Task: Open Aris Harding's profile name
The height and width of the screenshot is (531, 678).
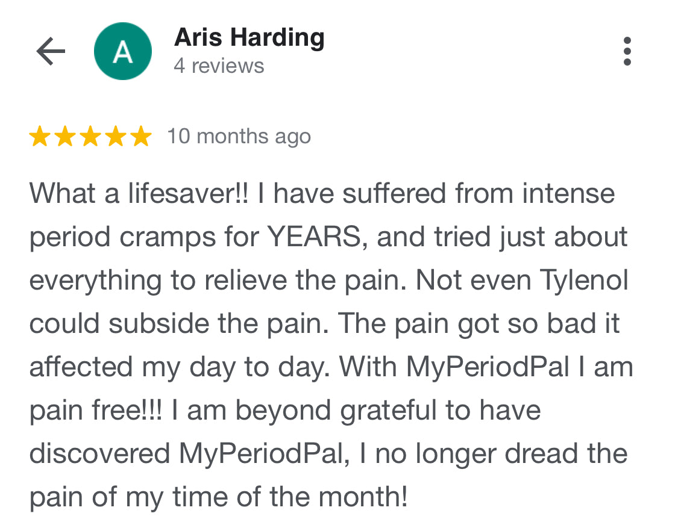Action: (x=249, y=39)
